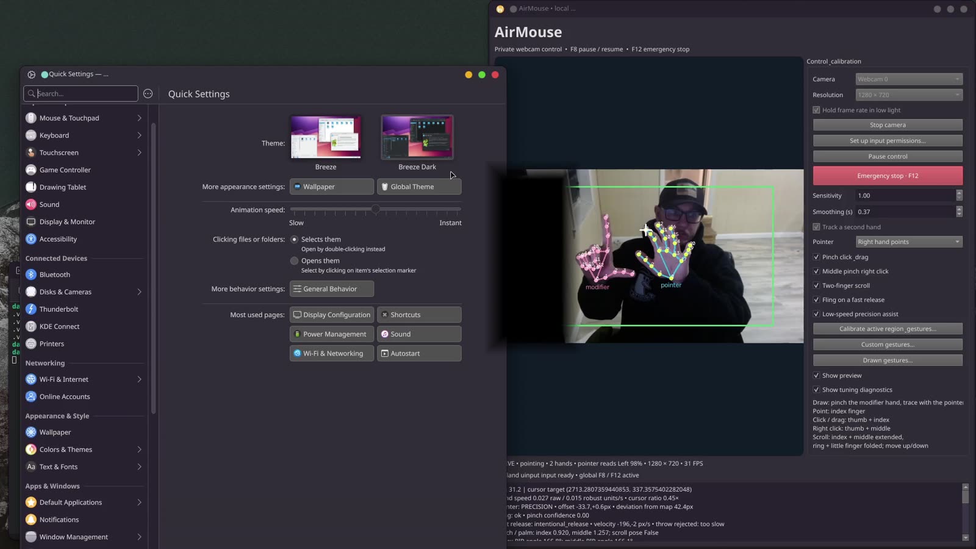976x549 pixels.
Task: Open Wi-Fi & Internet icon
Action: pyautogui.click(x=31, y=379)
